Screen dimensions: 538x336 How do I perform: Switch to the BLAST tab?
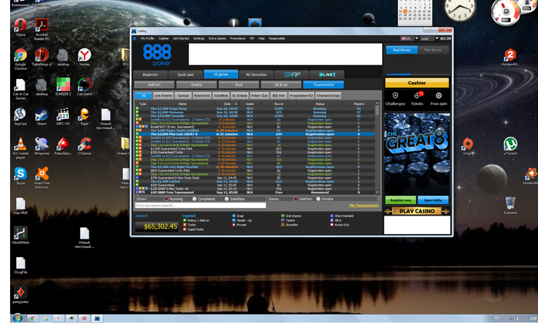coord(327,74)
